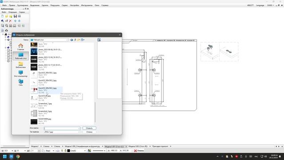Image resolution: width=284 pixels, height=160 pixels.
Task: Click the file list vertical scrollbar in dialog
Action: pos(95,112)
